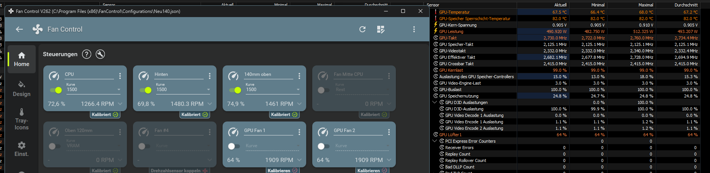710x173 pixels.
Task: Expand the Hinten card details chevron
Action: coord(210,104)
